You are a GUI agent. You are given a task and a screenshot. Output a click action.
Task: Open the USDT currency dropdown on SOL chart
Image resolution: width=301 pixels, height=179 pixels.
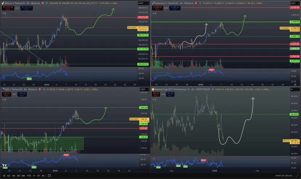[144, 89]
